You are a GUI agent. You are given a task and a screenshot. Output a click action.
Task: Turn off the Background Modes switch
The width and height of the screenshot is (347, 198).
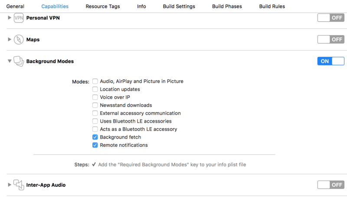tap(331, 61)
